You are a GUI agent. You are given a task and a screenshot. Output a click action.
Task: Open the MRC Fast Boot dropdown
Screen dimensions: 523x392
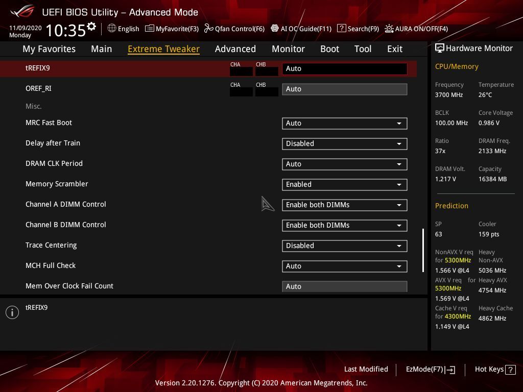coord(345,124)
